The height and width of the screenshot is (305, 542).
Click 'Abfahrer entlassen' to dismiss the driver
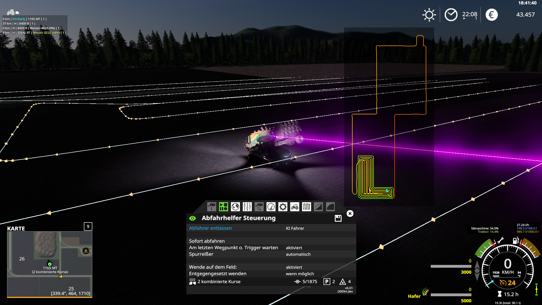[210, 228]
